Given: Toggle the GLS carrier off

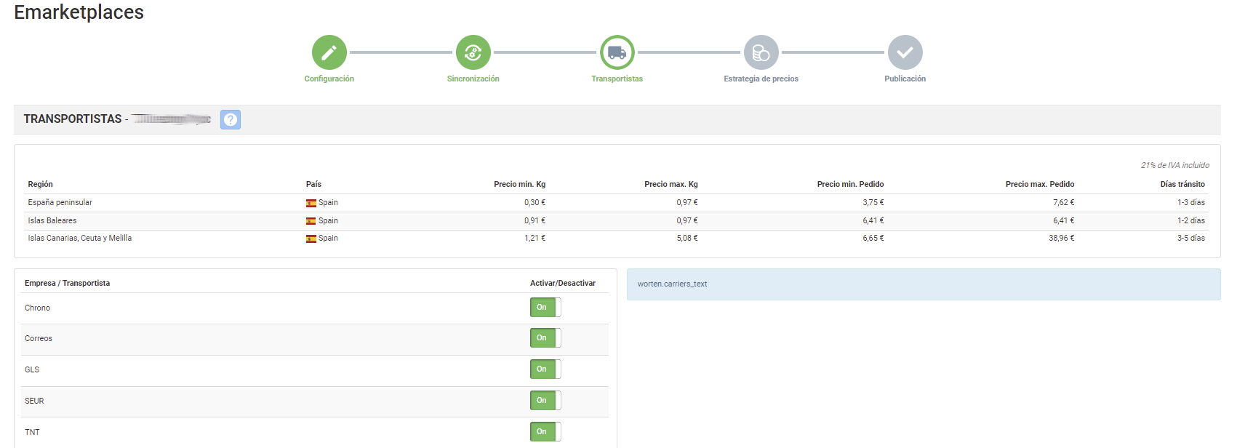Looking at the screenshot, I should pos(545,369).
